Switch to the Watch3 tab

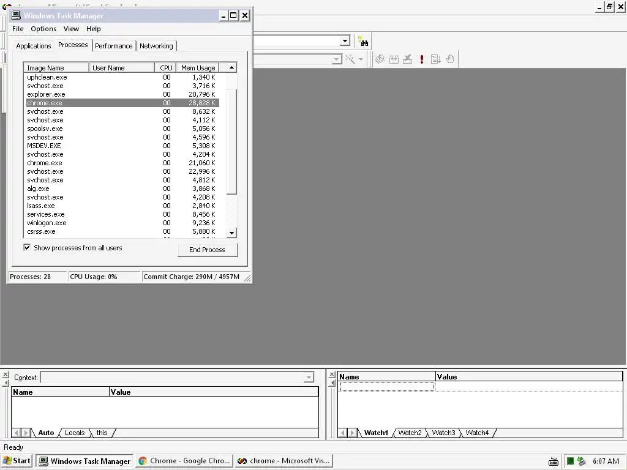[x=443, y=433]
